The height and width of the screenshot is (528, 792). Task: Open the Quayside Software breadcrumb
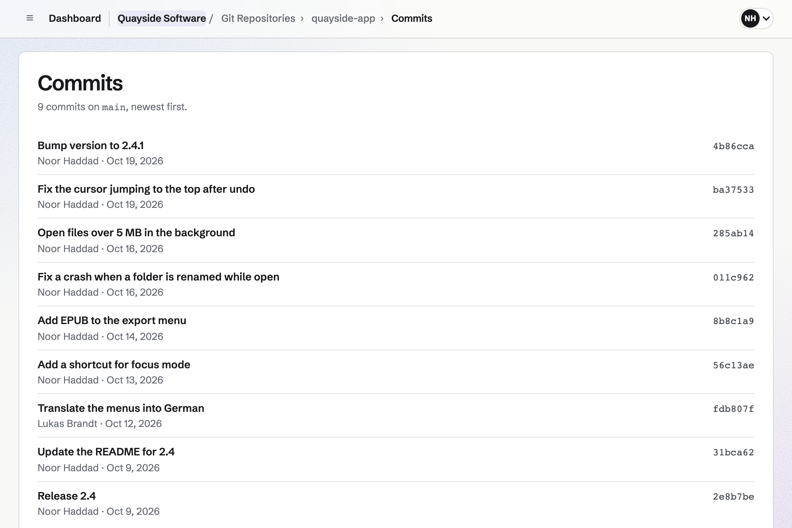[162, 18]
